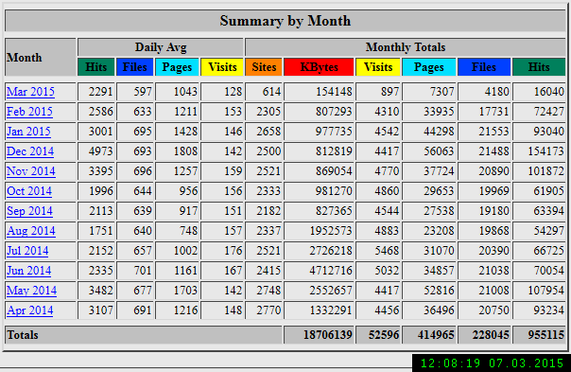Open the Jul 2014 link
The width and height of the screenshot is (571, 372).
pos(27,251)
